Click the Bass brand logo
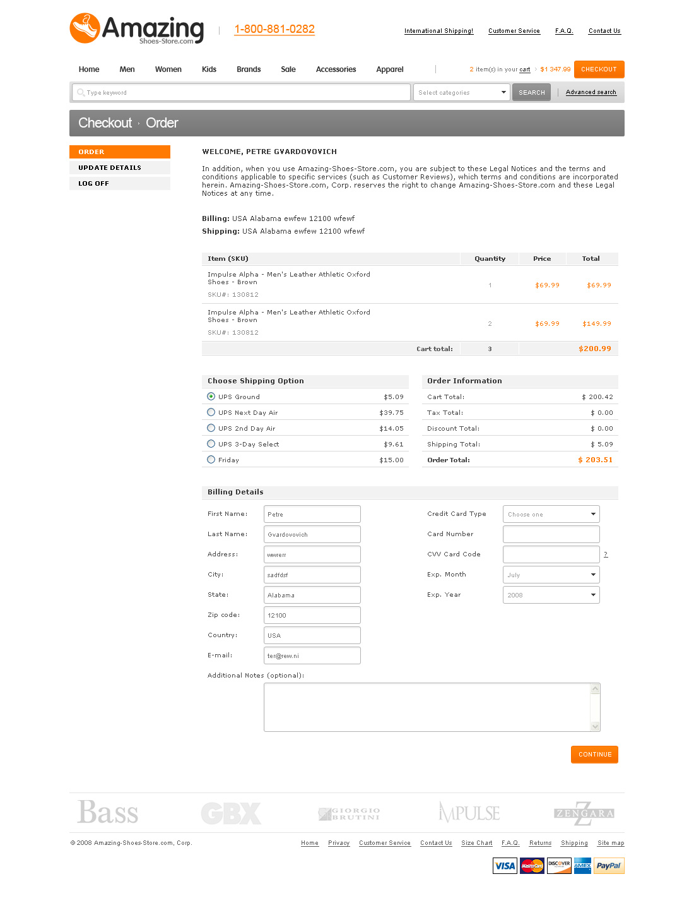 click(107, 812)
